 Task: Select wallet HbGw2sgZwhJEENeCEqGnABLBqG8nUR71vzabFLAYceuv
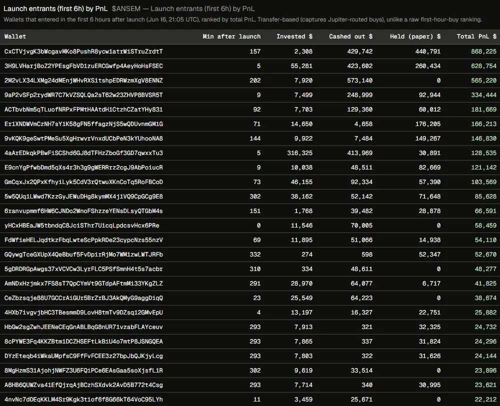(83, 327)
